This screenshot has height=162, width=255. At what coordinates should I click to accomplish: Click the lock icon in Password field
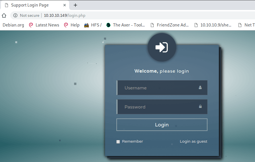(200, 106)
